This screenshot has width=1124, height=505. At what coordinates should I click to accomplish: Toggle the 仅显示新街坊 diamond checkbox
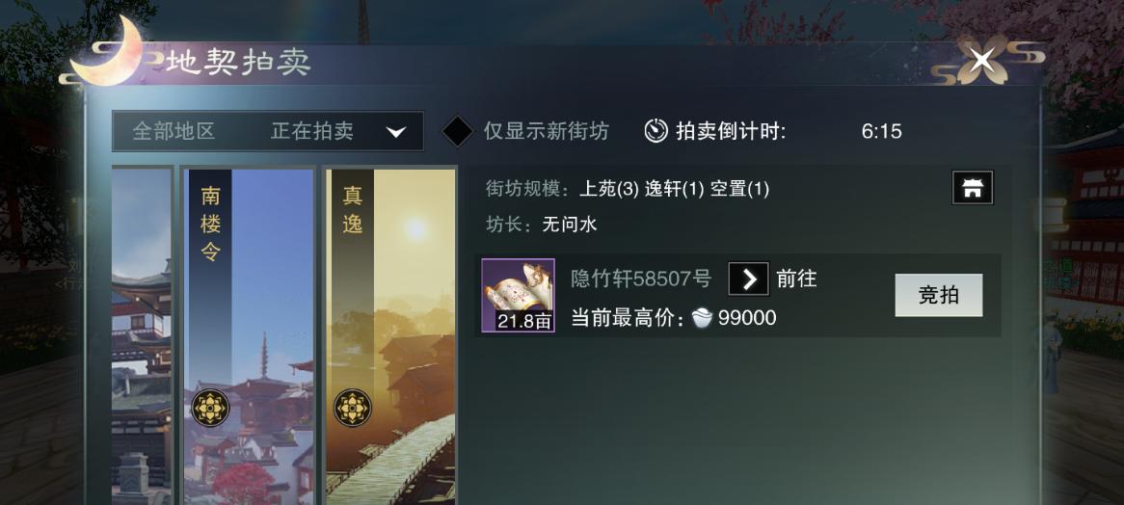(x=457, y=131)
